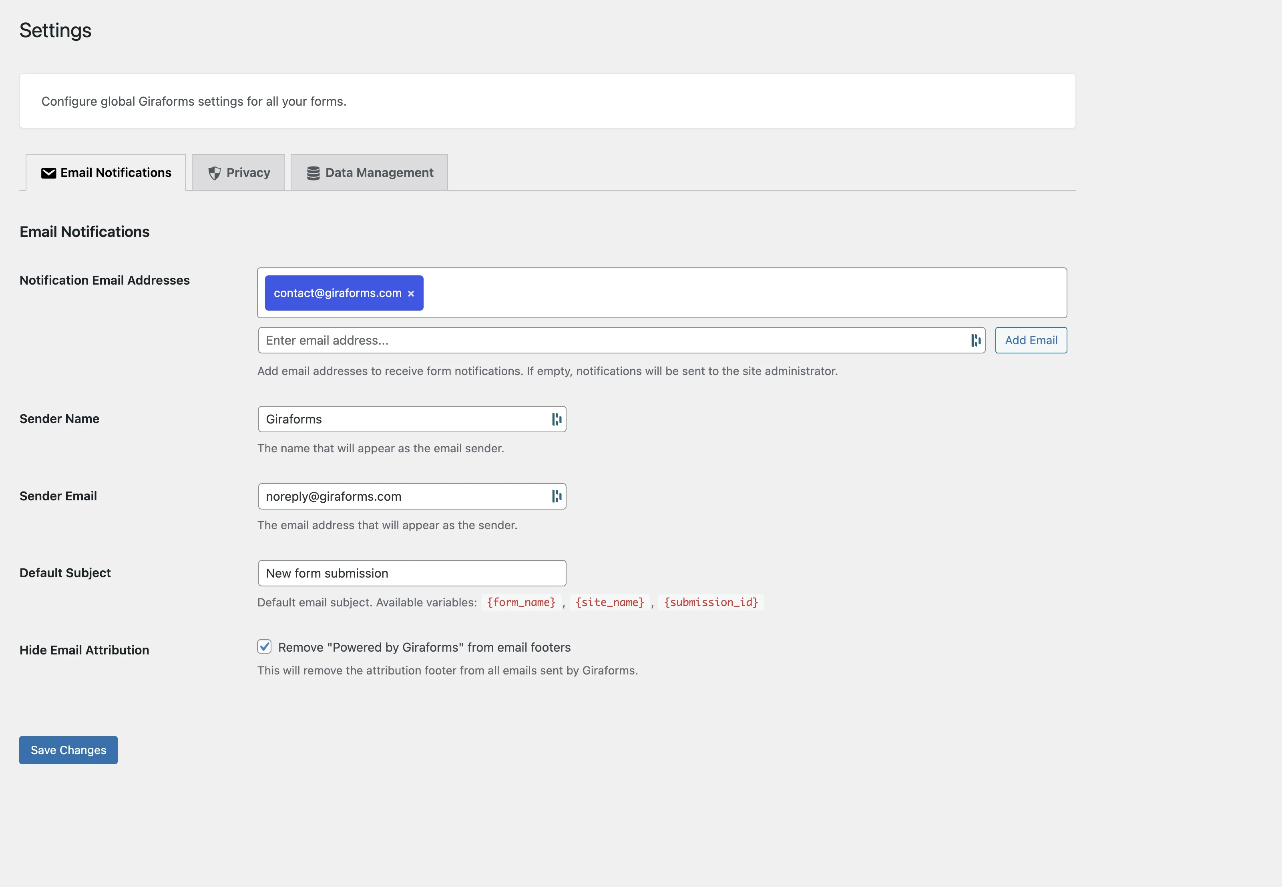
Task: Click the Enter email address input field
Action: [556, 340]
